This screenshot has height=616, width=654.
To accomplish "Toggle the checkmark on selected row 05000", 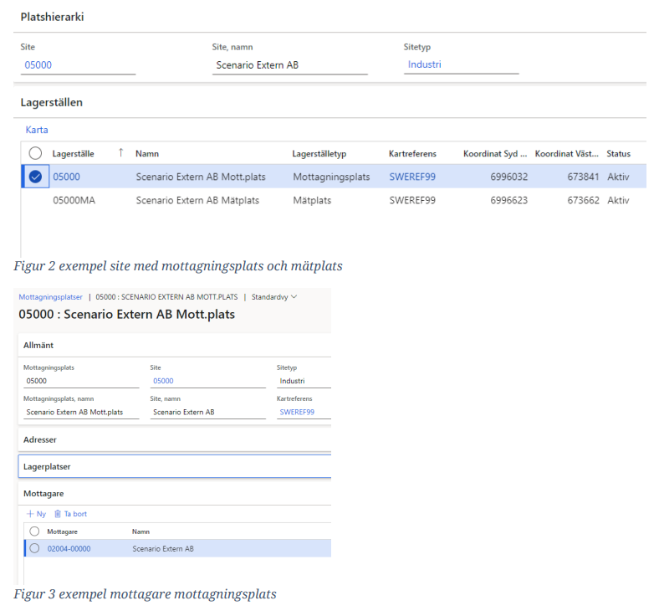I will click(35, 177).
